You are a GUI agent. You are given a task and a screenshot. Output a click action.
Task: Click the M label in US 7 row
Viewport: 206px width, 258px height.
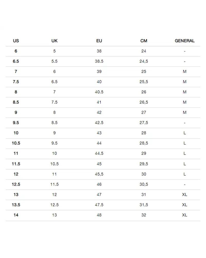(x=185, y=71)
